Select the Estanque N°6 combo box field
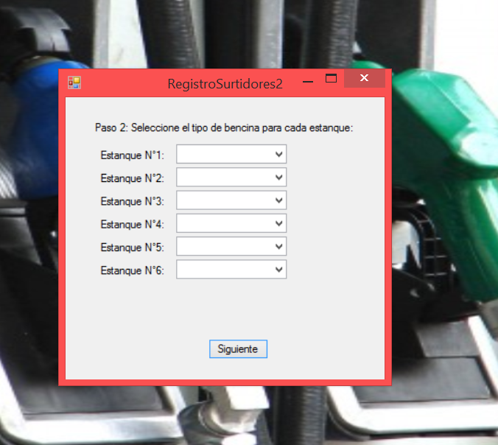This screenshot has width=498, height=445. click(224, 270)
